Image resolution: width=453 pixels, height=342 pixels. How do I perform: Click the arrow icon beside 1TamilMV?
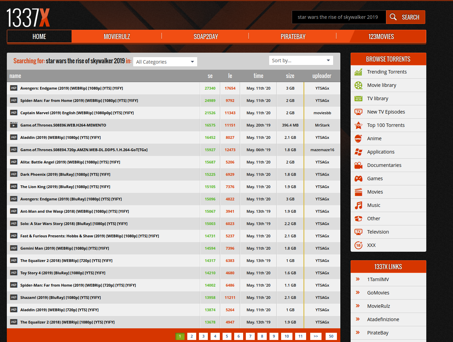pos(358,279)
